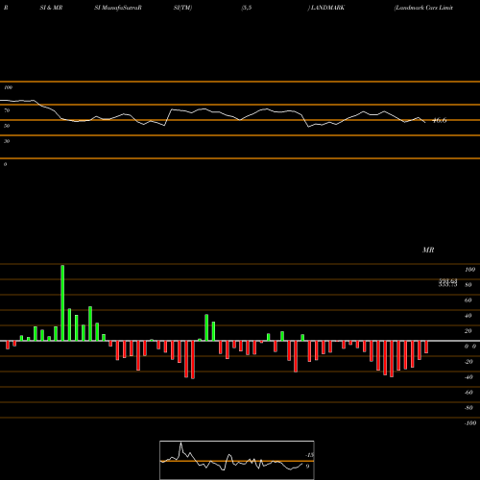Screen dimensions: 480x480
Task: Click the '50' level label on RSI axis
Action: pyautogui.click(x=7, y=126)
